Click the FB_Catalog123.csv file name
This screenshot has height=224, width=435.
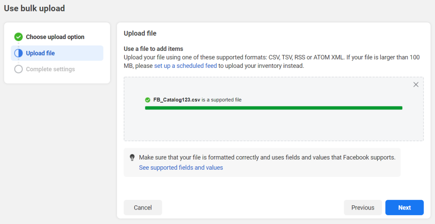pyautogui.click(x=177, y=100)
